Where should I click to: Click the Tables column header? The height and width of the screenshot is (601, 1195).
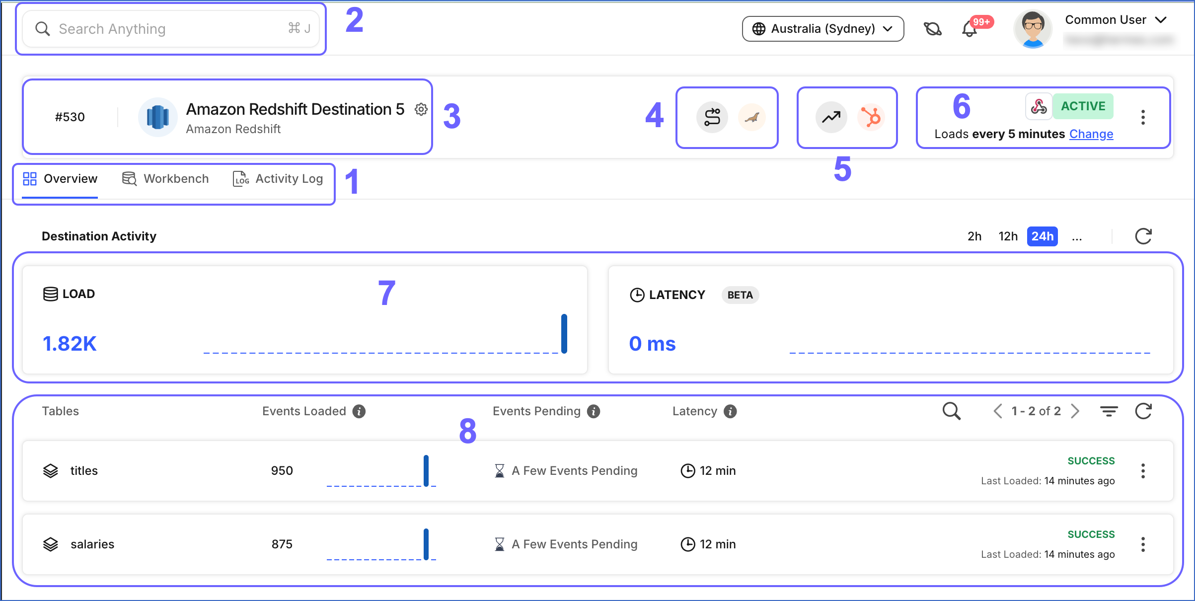point(60,411)
